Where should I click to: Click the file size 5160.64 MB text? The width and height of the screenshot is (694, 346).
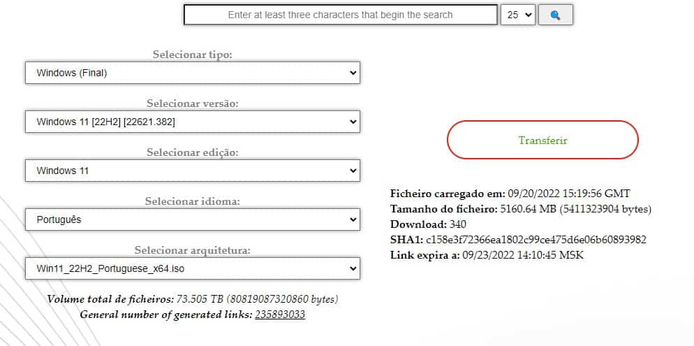575,209
